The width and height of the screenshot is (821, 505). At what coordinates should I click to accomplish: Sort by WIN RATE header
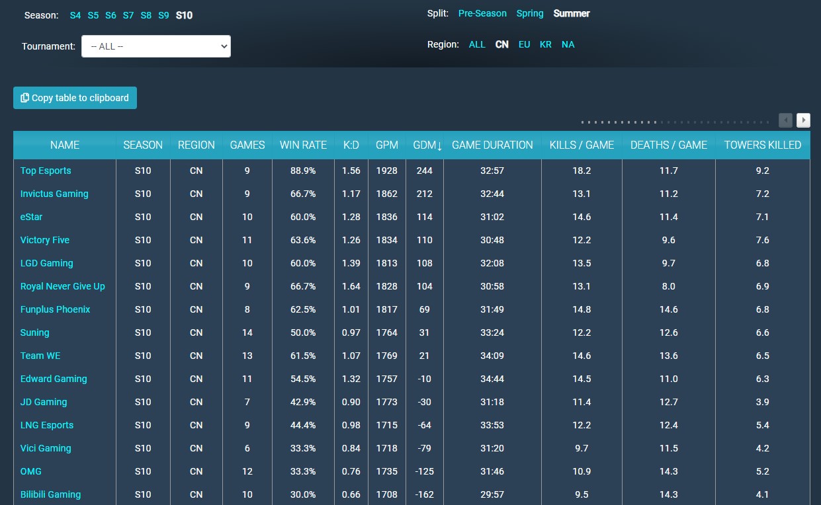303,145
